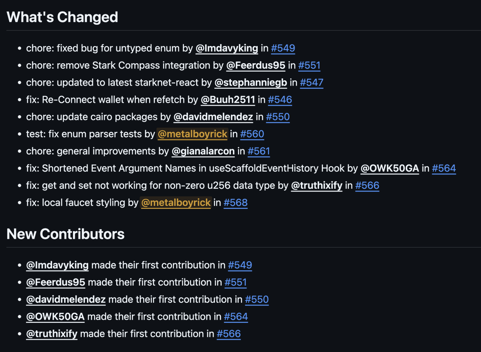Image resolution: width=481 pixels, height=352 pixels.
Task: Click highlighted @metalboyrick on enum parser tests line
Action: [193, 134]
